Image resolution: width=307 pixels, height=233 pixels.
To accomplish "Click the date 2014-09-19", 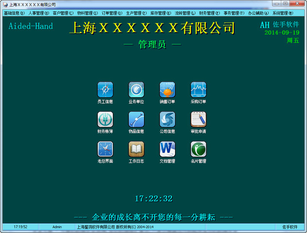I will click(x=282, y=33).
